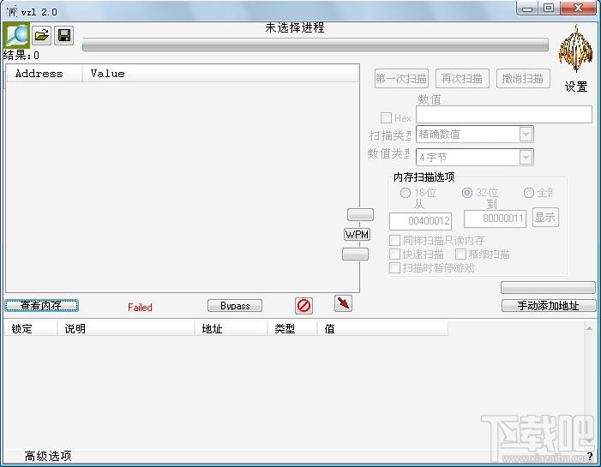Click the 显示 show button
The width and height of the screenshot is (601, 467).
(x=545, y=218)
